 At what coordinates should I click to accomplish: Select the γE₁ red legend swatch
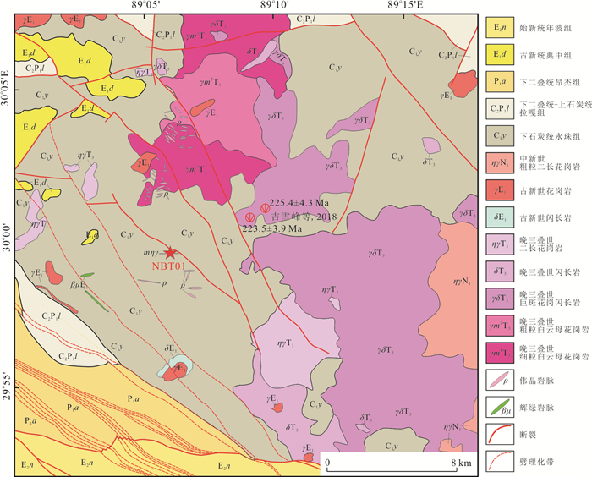(500, 190)
